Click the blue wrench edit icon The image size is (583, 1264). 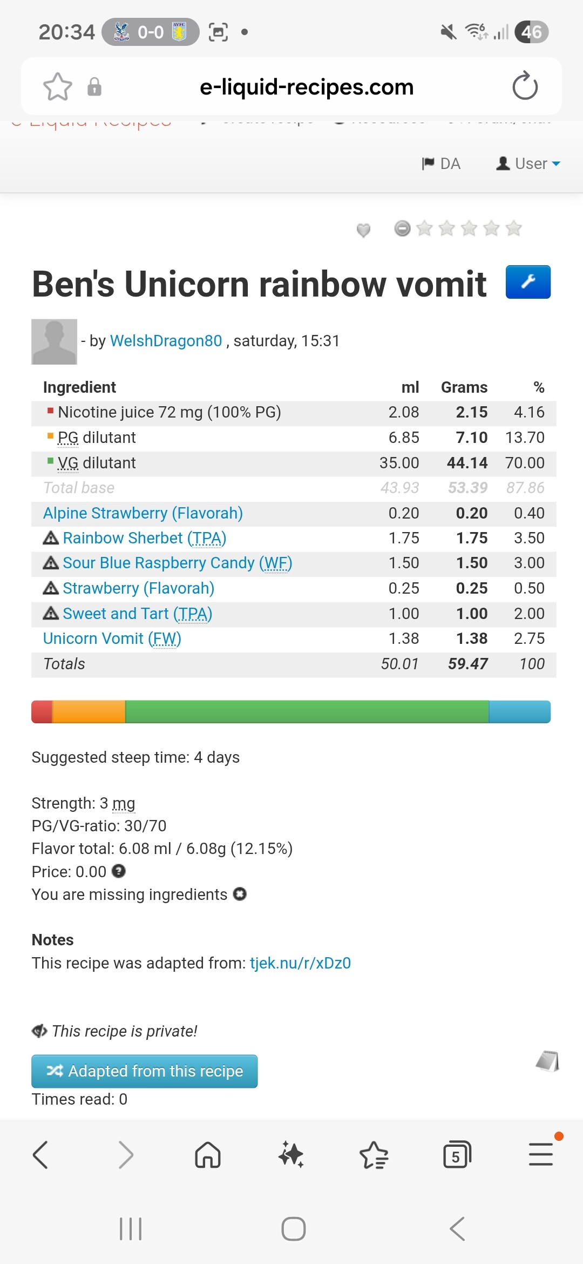coord(528,282)
